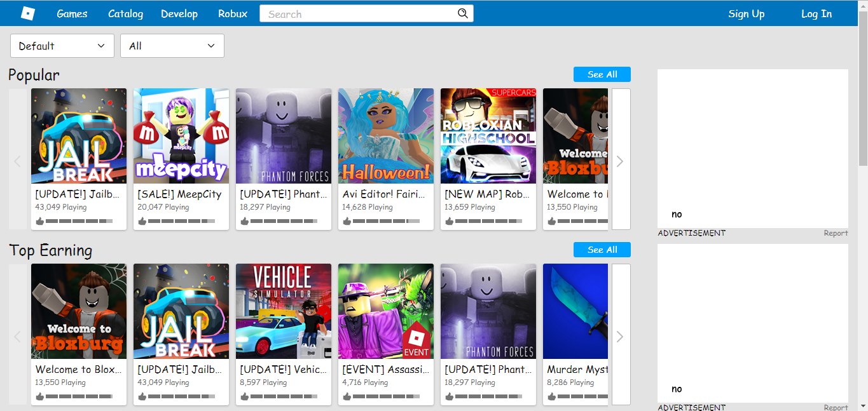This screenshot has height=411, width=868.
Task: Click the Log In link
Action: pos(816,13)
